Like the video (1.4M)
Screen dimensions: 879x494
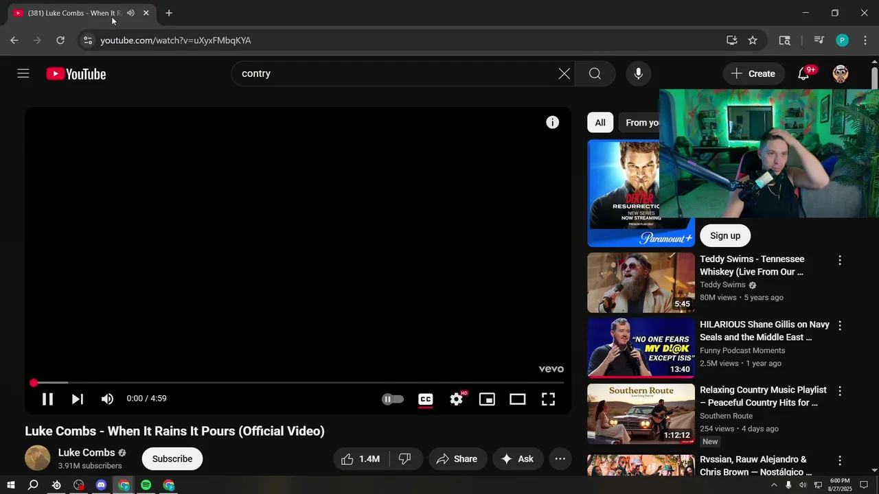point(361,459)
